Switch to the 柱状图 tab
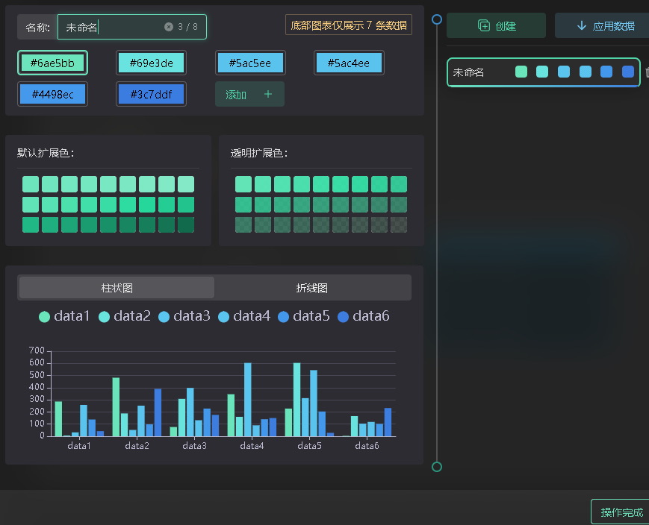The height and width of the screenshot is (525, 649). coord(117,288)
